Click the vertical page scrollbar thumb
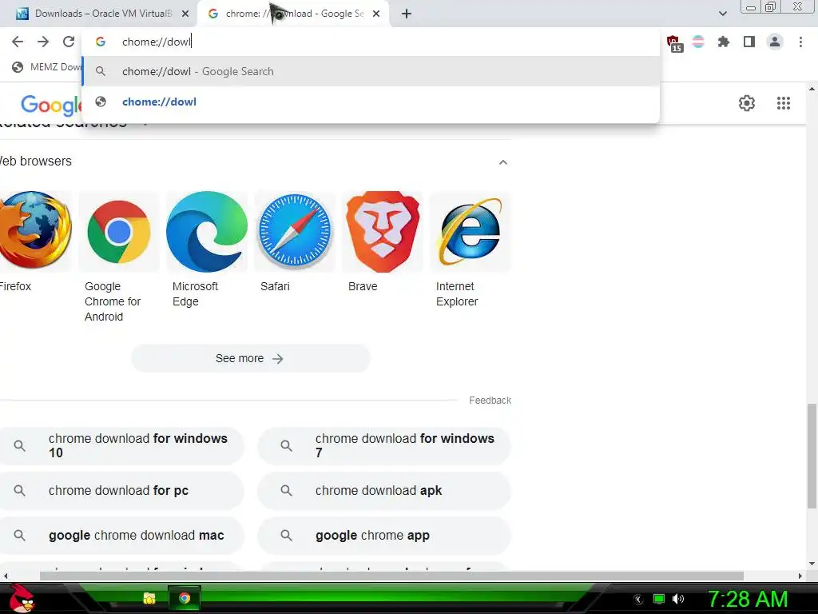The width and height of the screenshot is (818, 614). (812, 455)
